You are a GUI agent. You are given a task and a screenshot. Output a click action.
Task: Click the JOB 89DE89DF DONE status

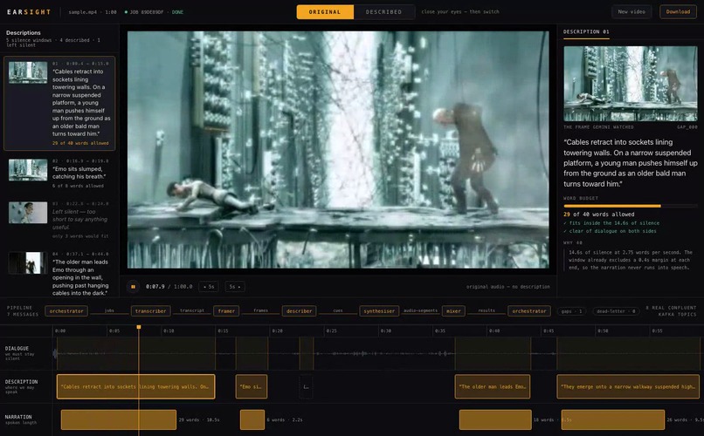click(x=155, y=12)
